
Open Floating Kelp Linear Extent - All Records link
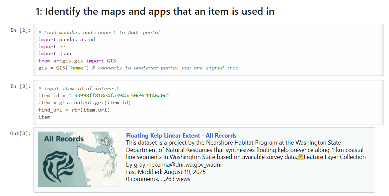coord(181,135)
